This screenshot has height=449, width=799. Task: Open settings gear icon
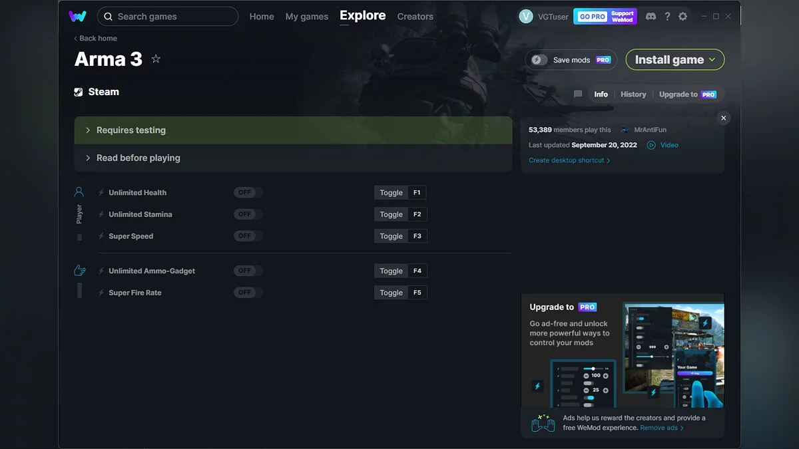pos(682,16)
